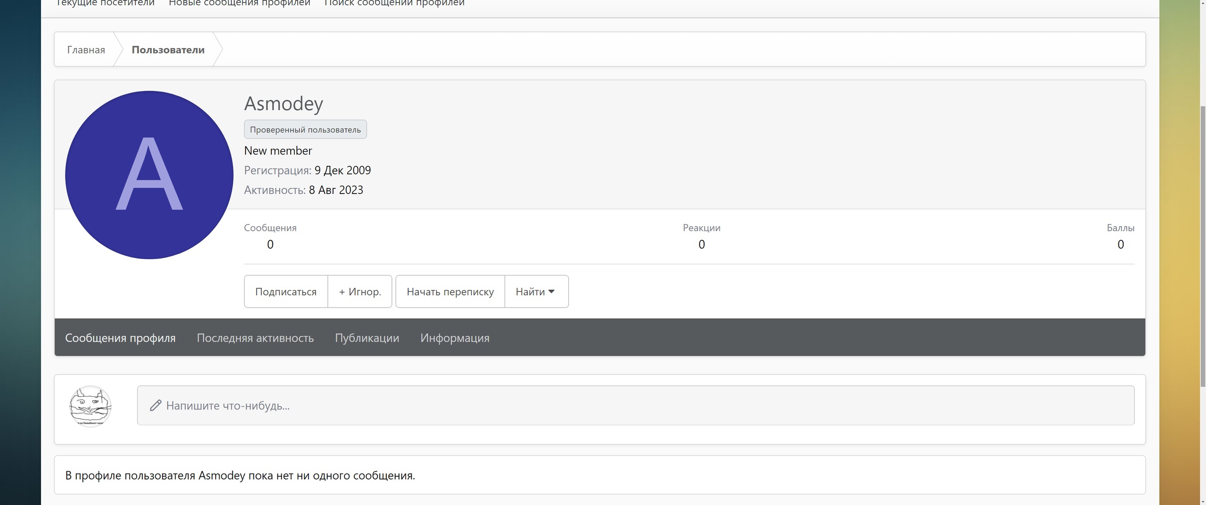Click "Поиск сообщений профилей" in the top navigation
This screenshot has height=505, width=1206.
394,4
